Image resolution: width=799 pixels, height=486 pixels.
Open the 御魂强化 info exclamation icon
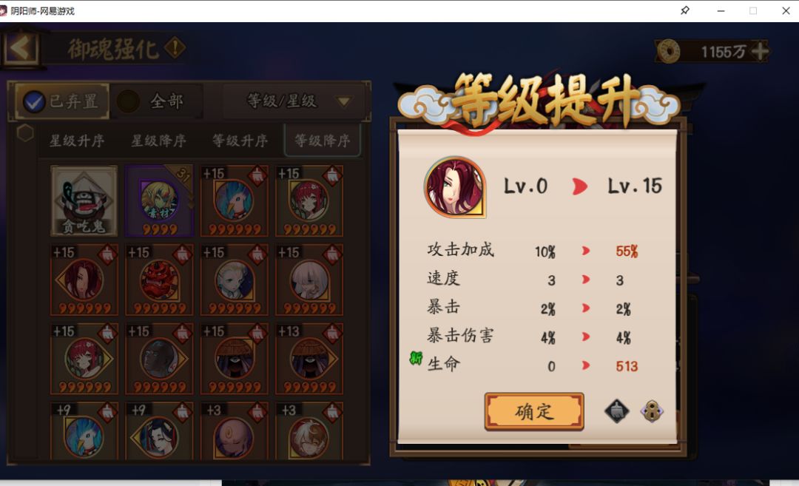(x=175, y=49)
